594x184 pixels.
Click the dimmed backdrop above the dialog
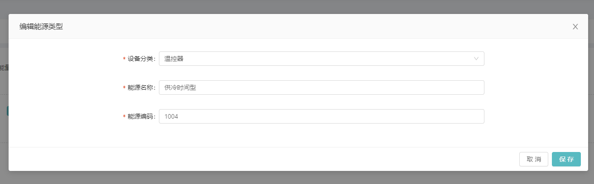point(297,6)
